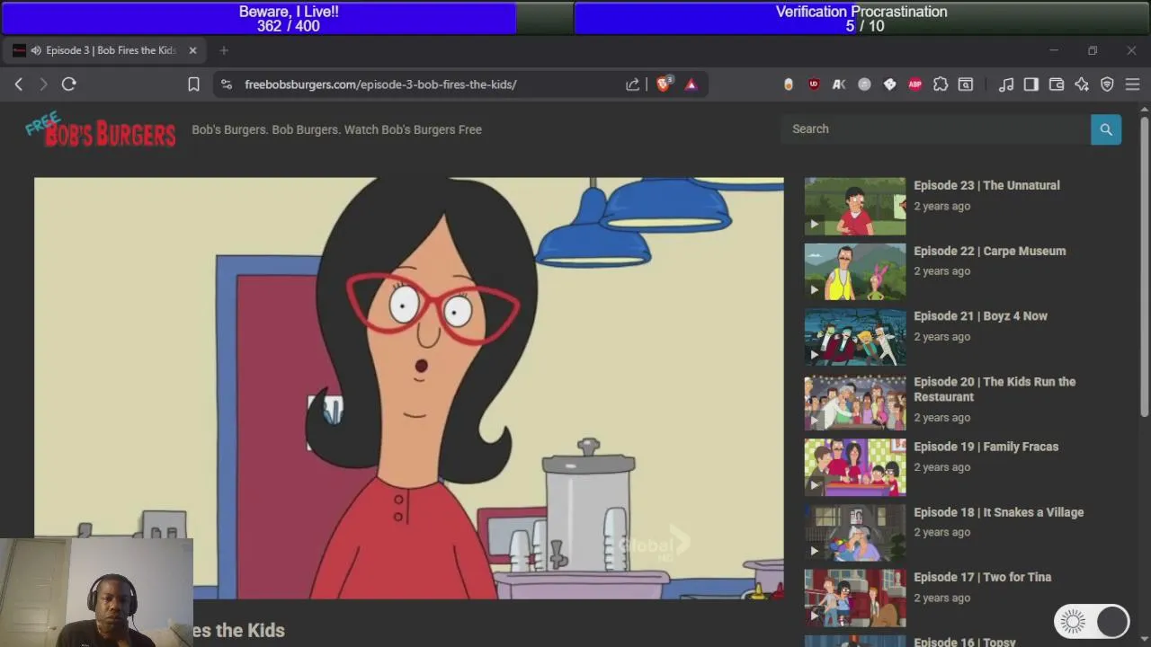
Task: Click the Episode 17 thumbnail image
Action: click(855, 598)
